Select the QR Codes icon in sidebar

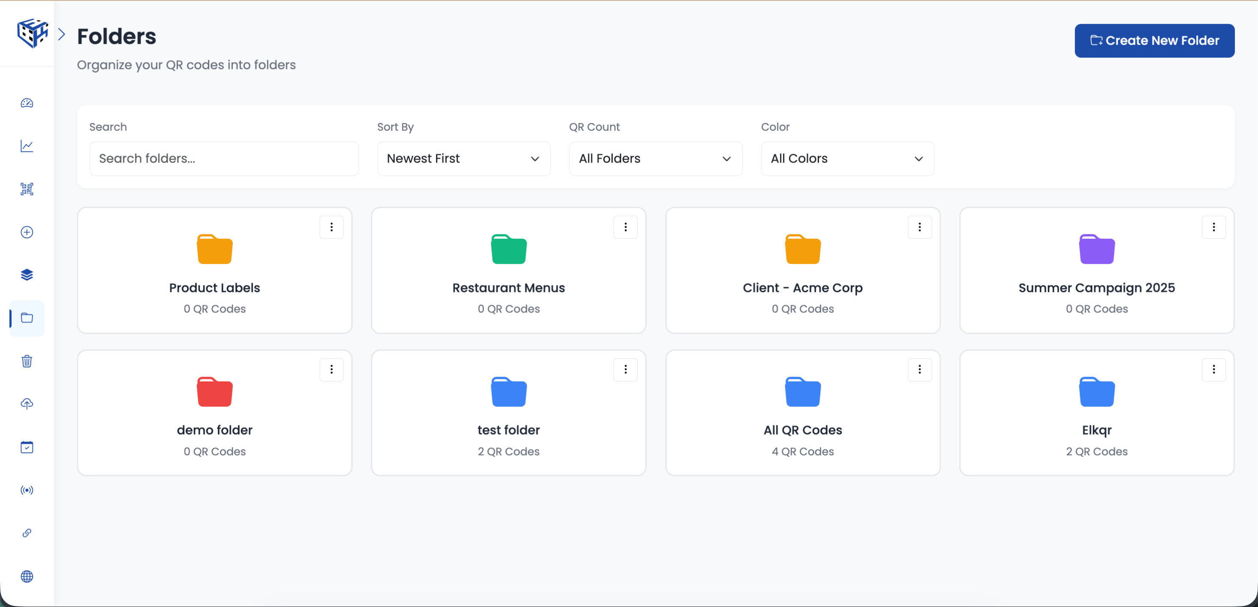point(27,189)
